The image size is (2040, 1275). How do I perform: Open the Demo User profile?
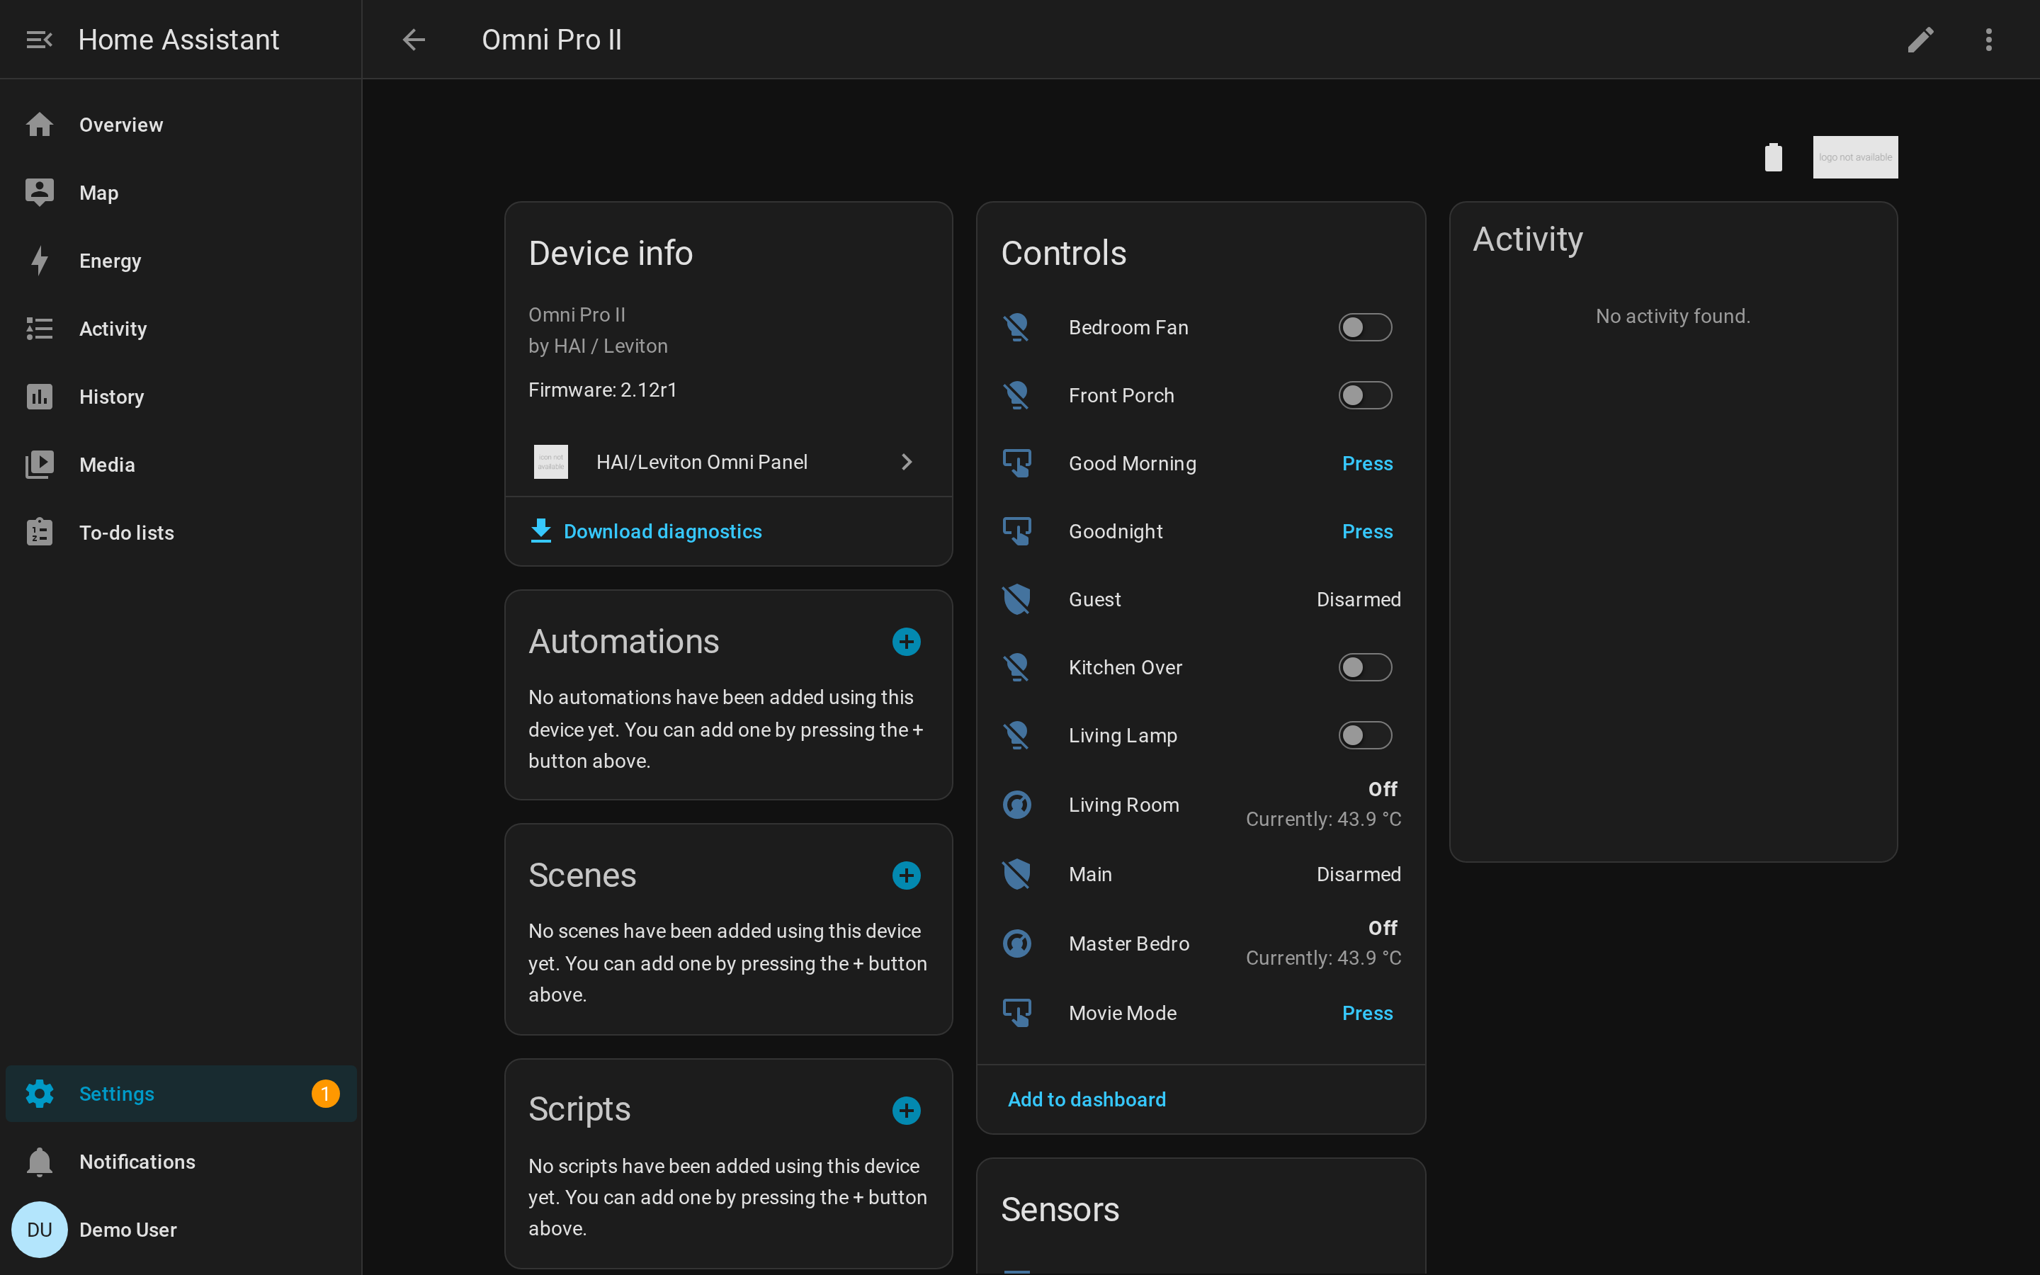tap(181, 1230)
